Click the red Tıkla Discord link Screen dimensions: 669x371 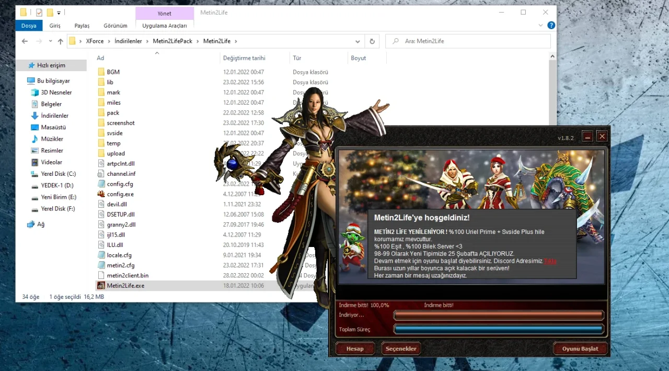click(550, 261)
